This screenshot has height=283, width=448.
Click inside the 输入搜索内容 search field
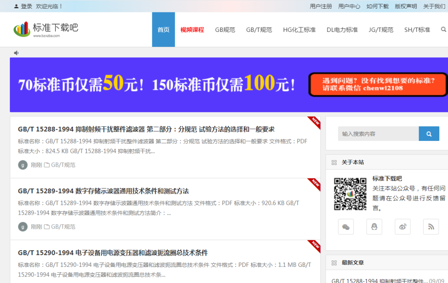pyautogui.click(x=377, y=133)
